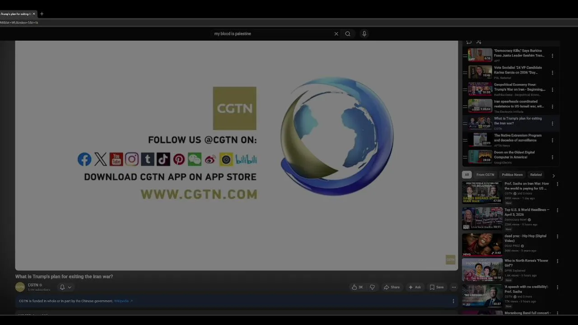Screen dimensions: 578x325
Task: Click reorder handle of 'Doom on the Oldest' item
Action: (465, 158)
